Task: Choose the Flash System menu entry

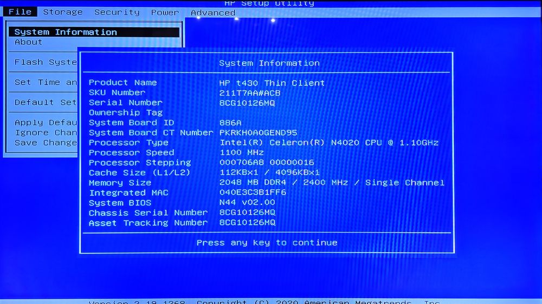Action: tap(46, 62)
